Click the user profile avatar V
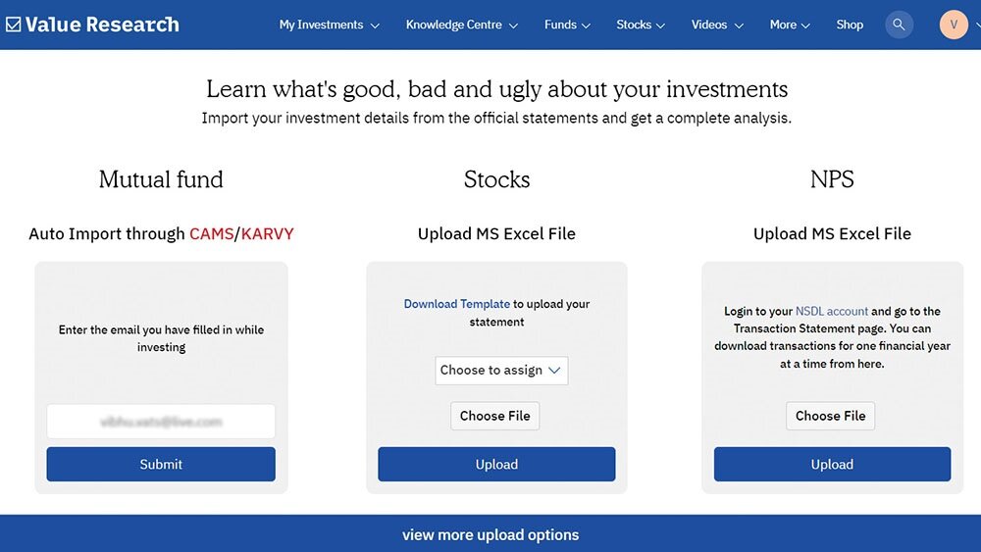The height and width of the screenshot is (552, 981). pyautogui.click(x=954, y=25)
